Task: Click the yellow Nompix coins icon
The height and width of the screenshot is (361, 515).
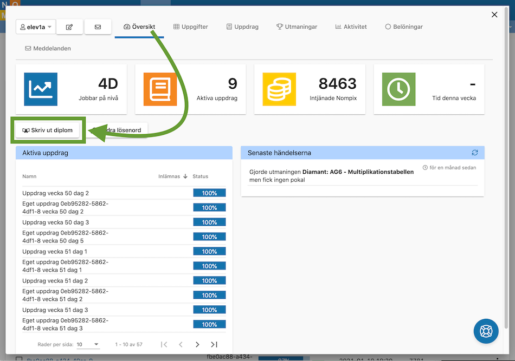Action: point(279,89)
